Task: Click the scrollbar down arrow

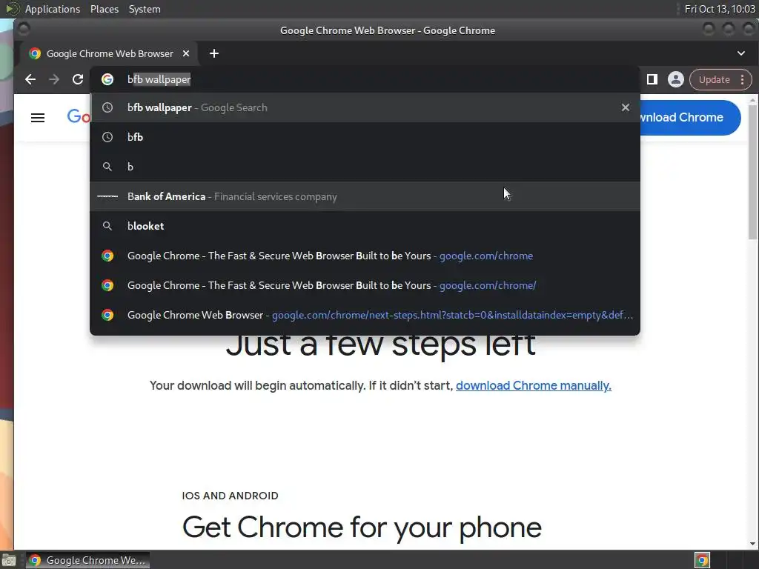Action: [752, 544]
